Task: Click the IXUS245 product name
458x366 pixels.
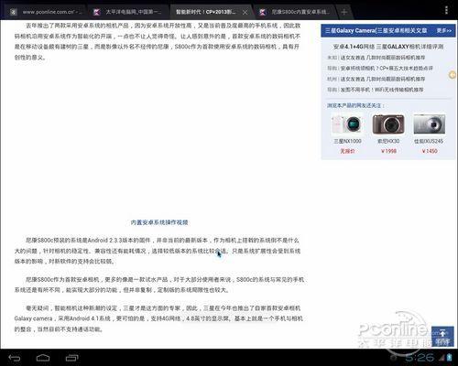Action: (429, 141)
